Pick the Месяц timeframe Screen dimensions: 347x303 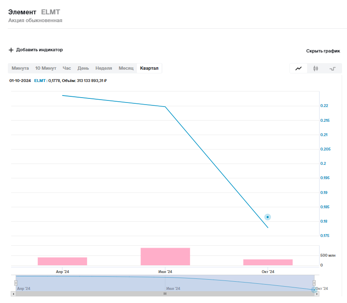(x=126, y=68)
